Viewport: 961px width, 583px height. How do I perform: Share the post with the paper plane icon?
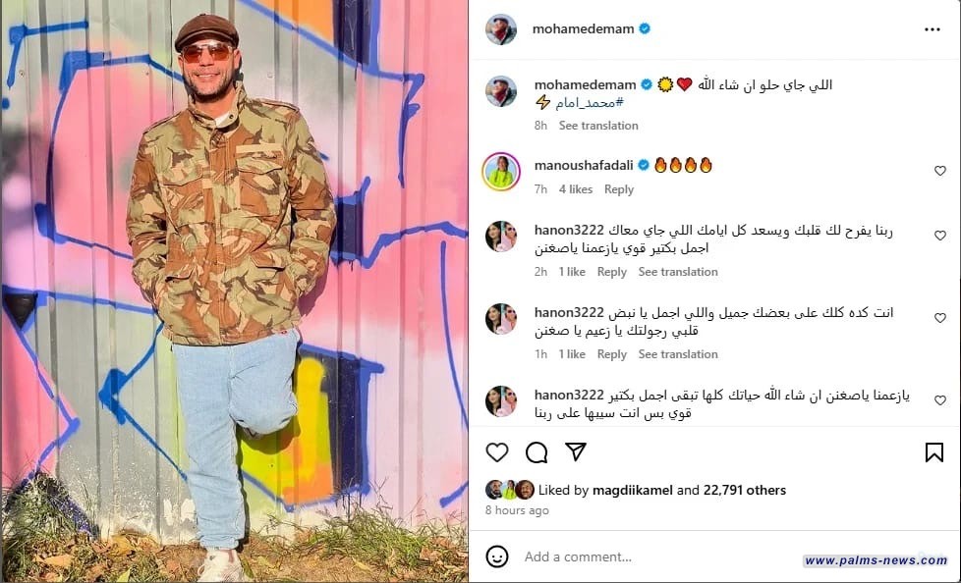coord(576,451)
